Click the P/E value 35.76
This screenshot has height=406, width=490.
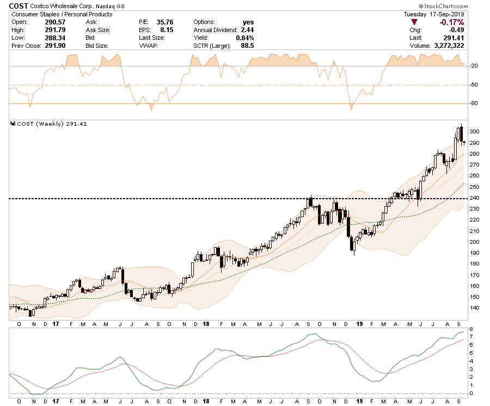(x=165, y=22)
